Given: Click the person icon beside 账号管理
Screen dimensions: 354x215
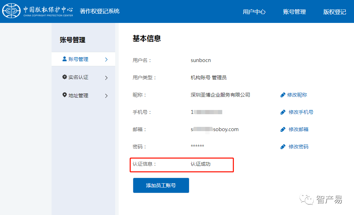Looking at the screenshot, I should click(64, 59).
